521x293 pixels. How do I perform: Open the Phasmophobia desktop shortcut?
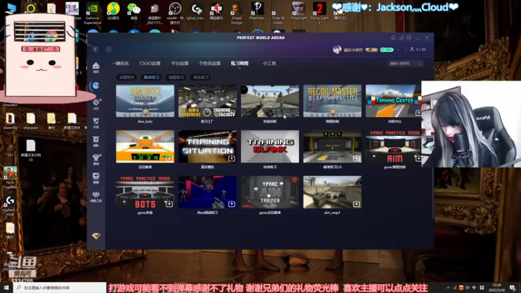257,11
